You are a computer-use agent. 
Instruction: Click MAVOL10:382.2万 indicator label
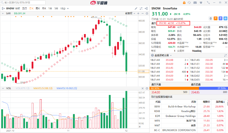tap(67, 88)
